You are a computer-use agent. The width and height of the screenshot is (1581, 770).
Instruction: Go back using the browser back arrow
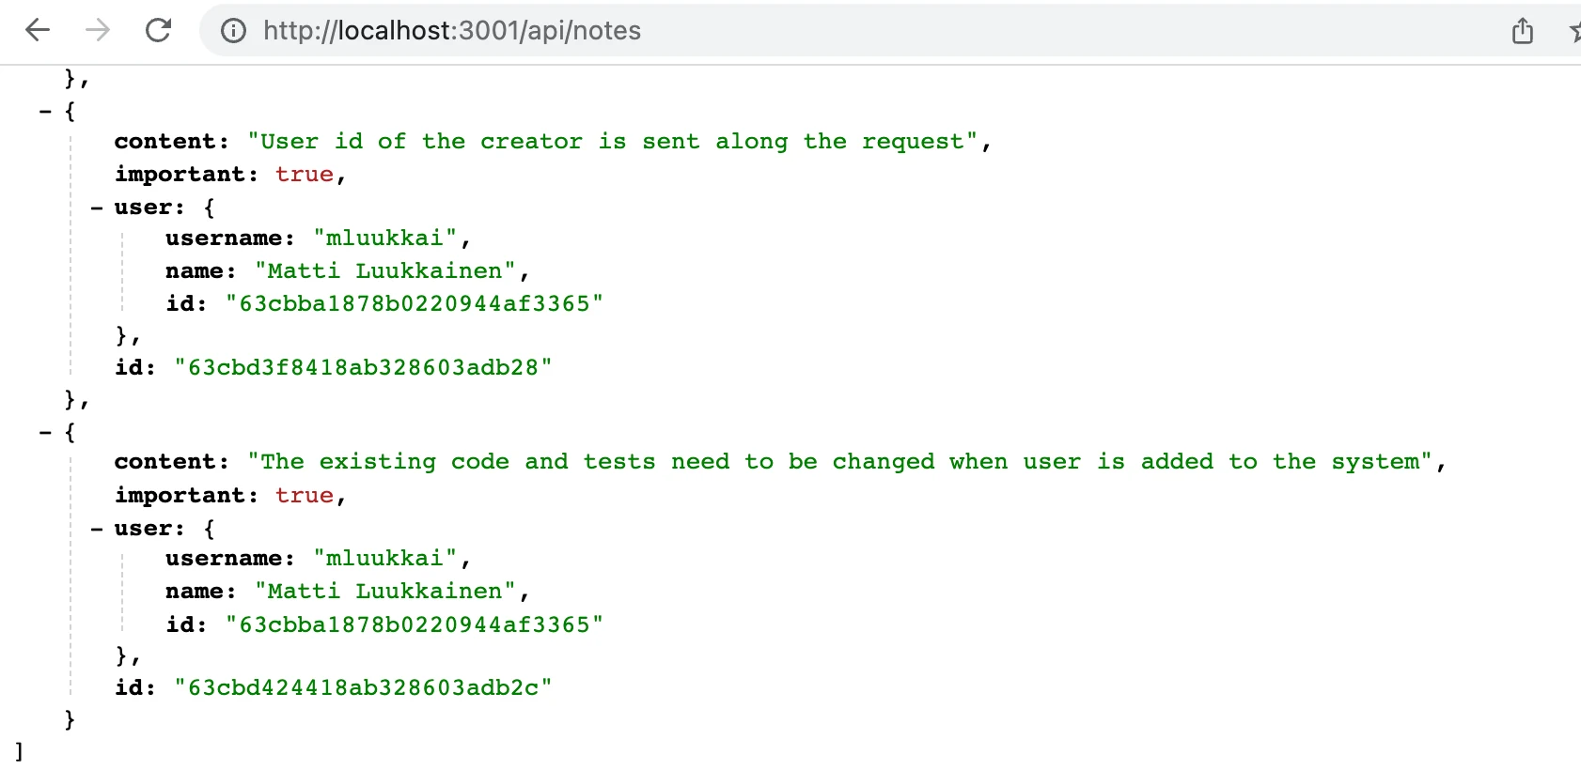38,31
